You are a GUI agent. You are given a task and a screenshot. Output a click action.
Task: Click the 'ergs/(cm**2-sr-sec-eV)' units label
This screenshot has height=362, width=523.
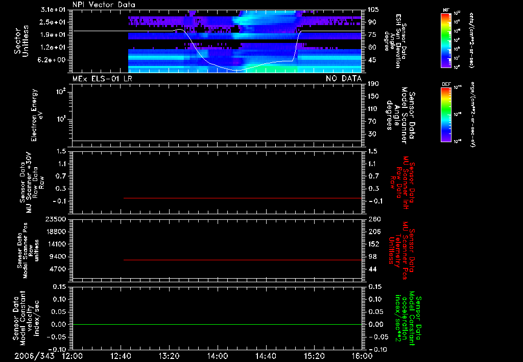coord(473,115)
